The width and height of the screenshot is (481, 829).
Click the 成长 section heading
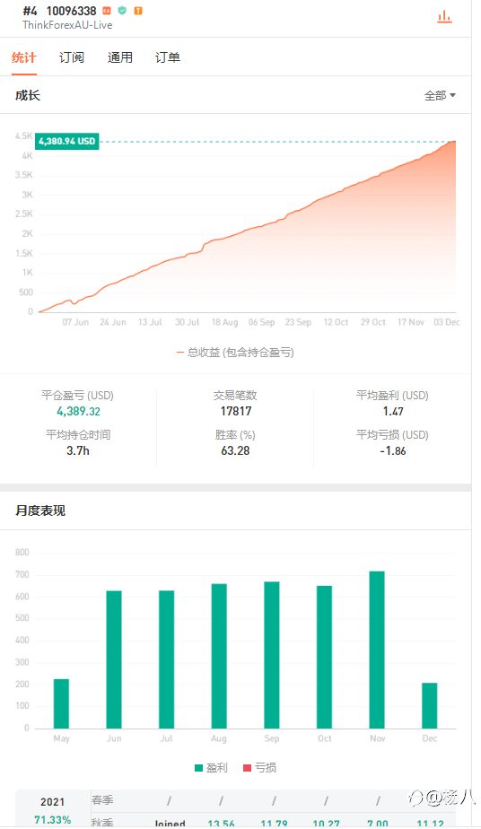coord(28,95)
